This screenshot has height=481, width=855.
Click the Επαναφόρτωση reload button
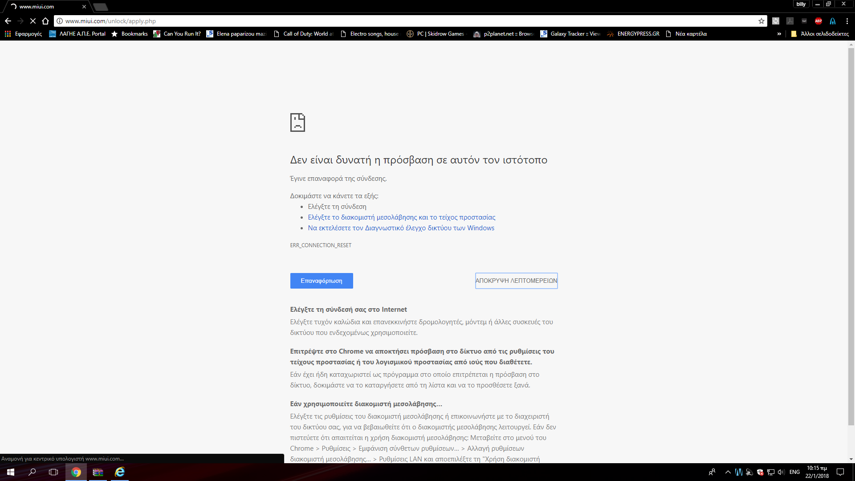point(322,281)
